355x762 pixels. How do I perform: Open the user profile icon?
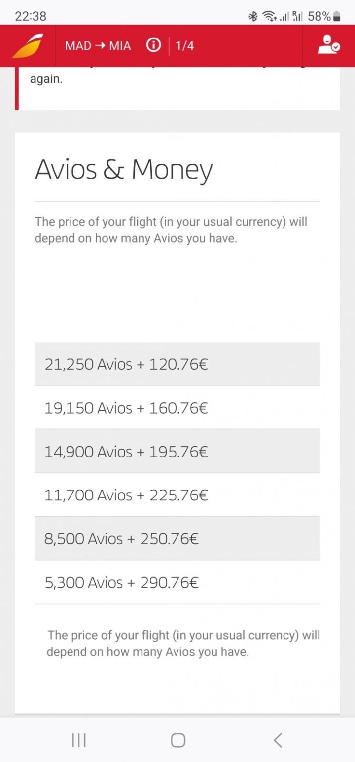(328, 45)
